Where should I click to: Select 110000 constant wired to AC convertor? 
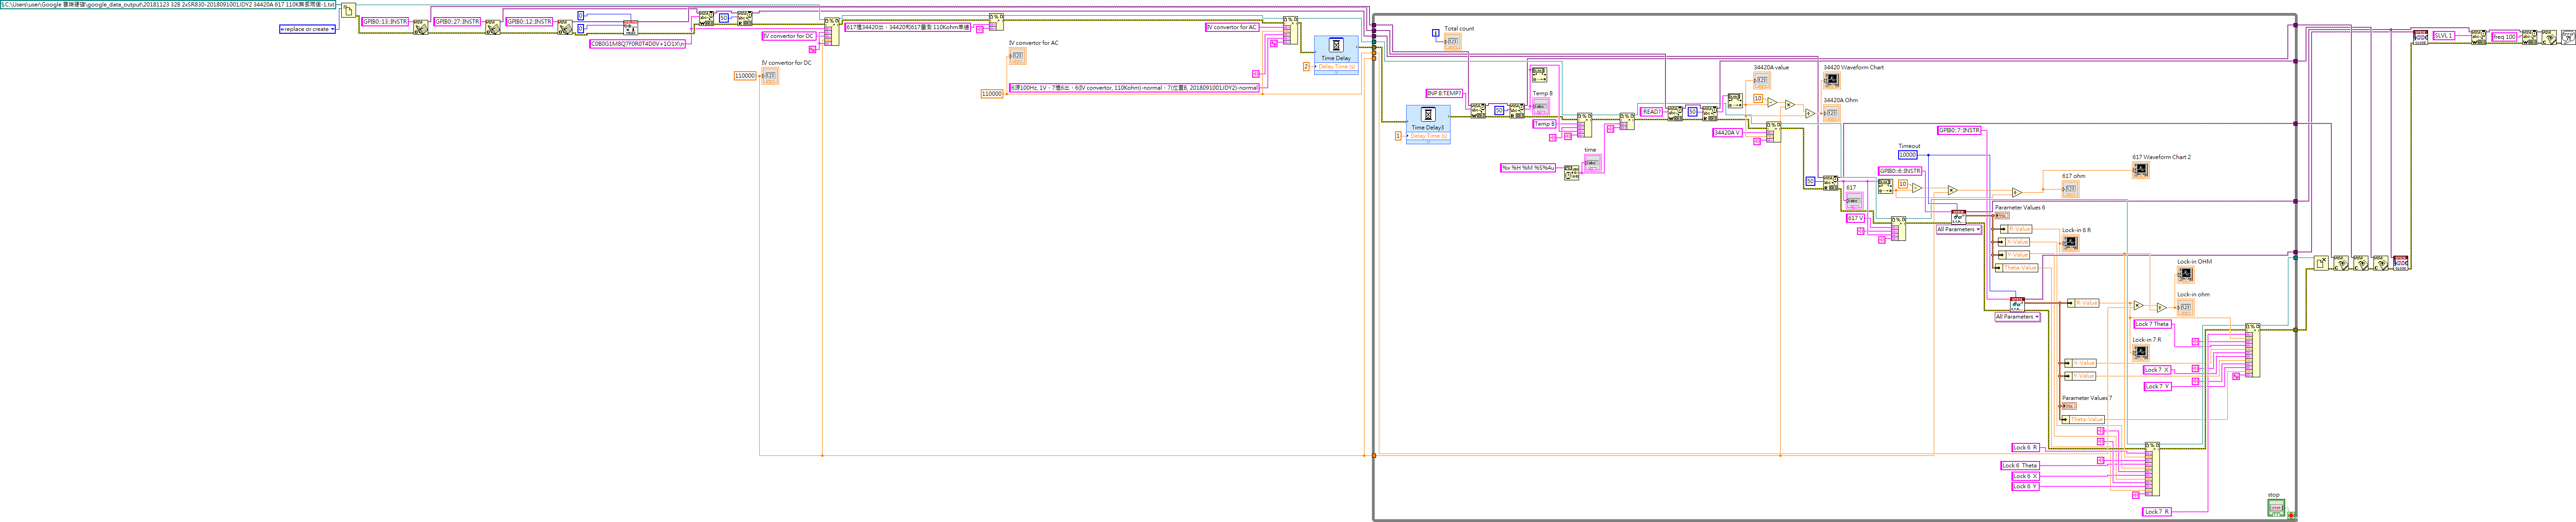991,94
